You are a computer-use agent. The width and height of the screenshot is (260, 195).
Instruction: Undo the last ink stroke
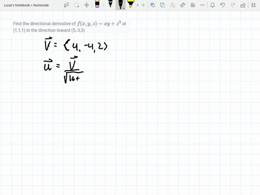[x=223, y=5]
